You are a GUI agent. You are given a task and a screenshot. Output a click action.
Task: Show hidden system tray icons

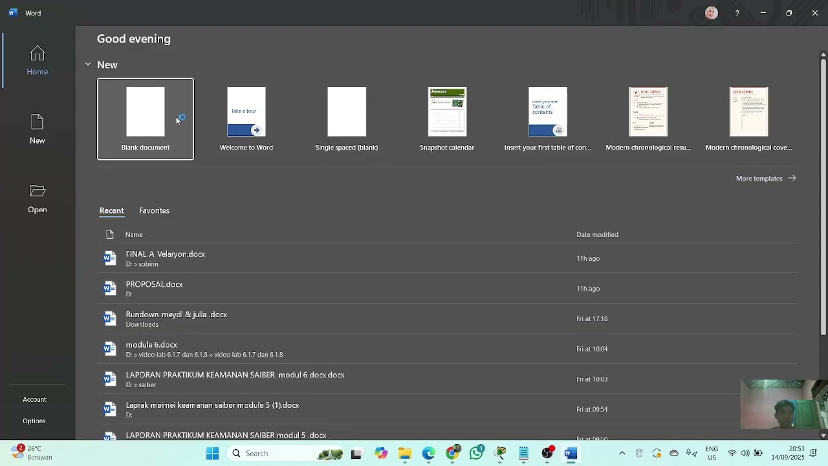(622, 453)
